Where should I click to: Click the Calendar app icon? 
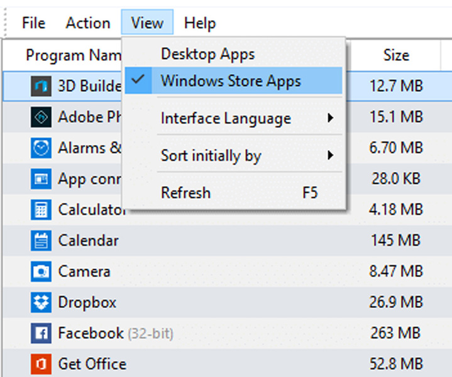click(x=41, y=241)
